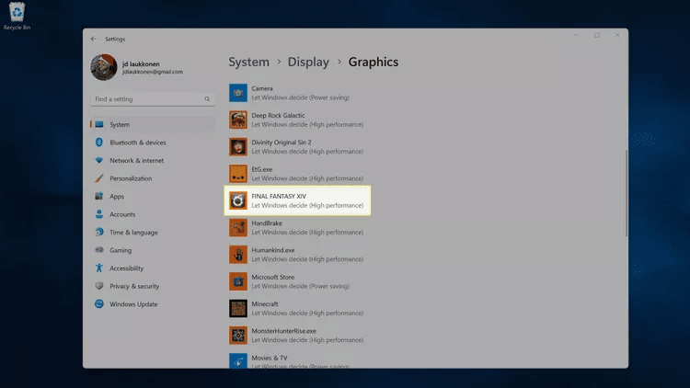Click the Privacy & security shield icon
Image resolution: width=690 pixels, height=388 pixels.
pyautogui.click(x=99, y=286)
